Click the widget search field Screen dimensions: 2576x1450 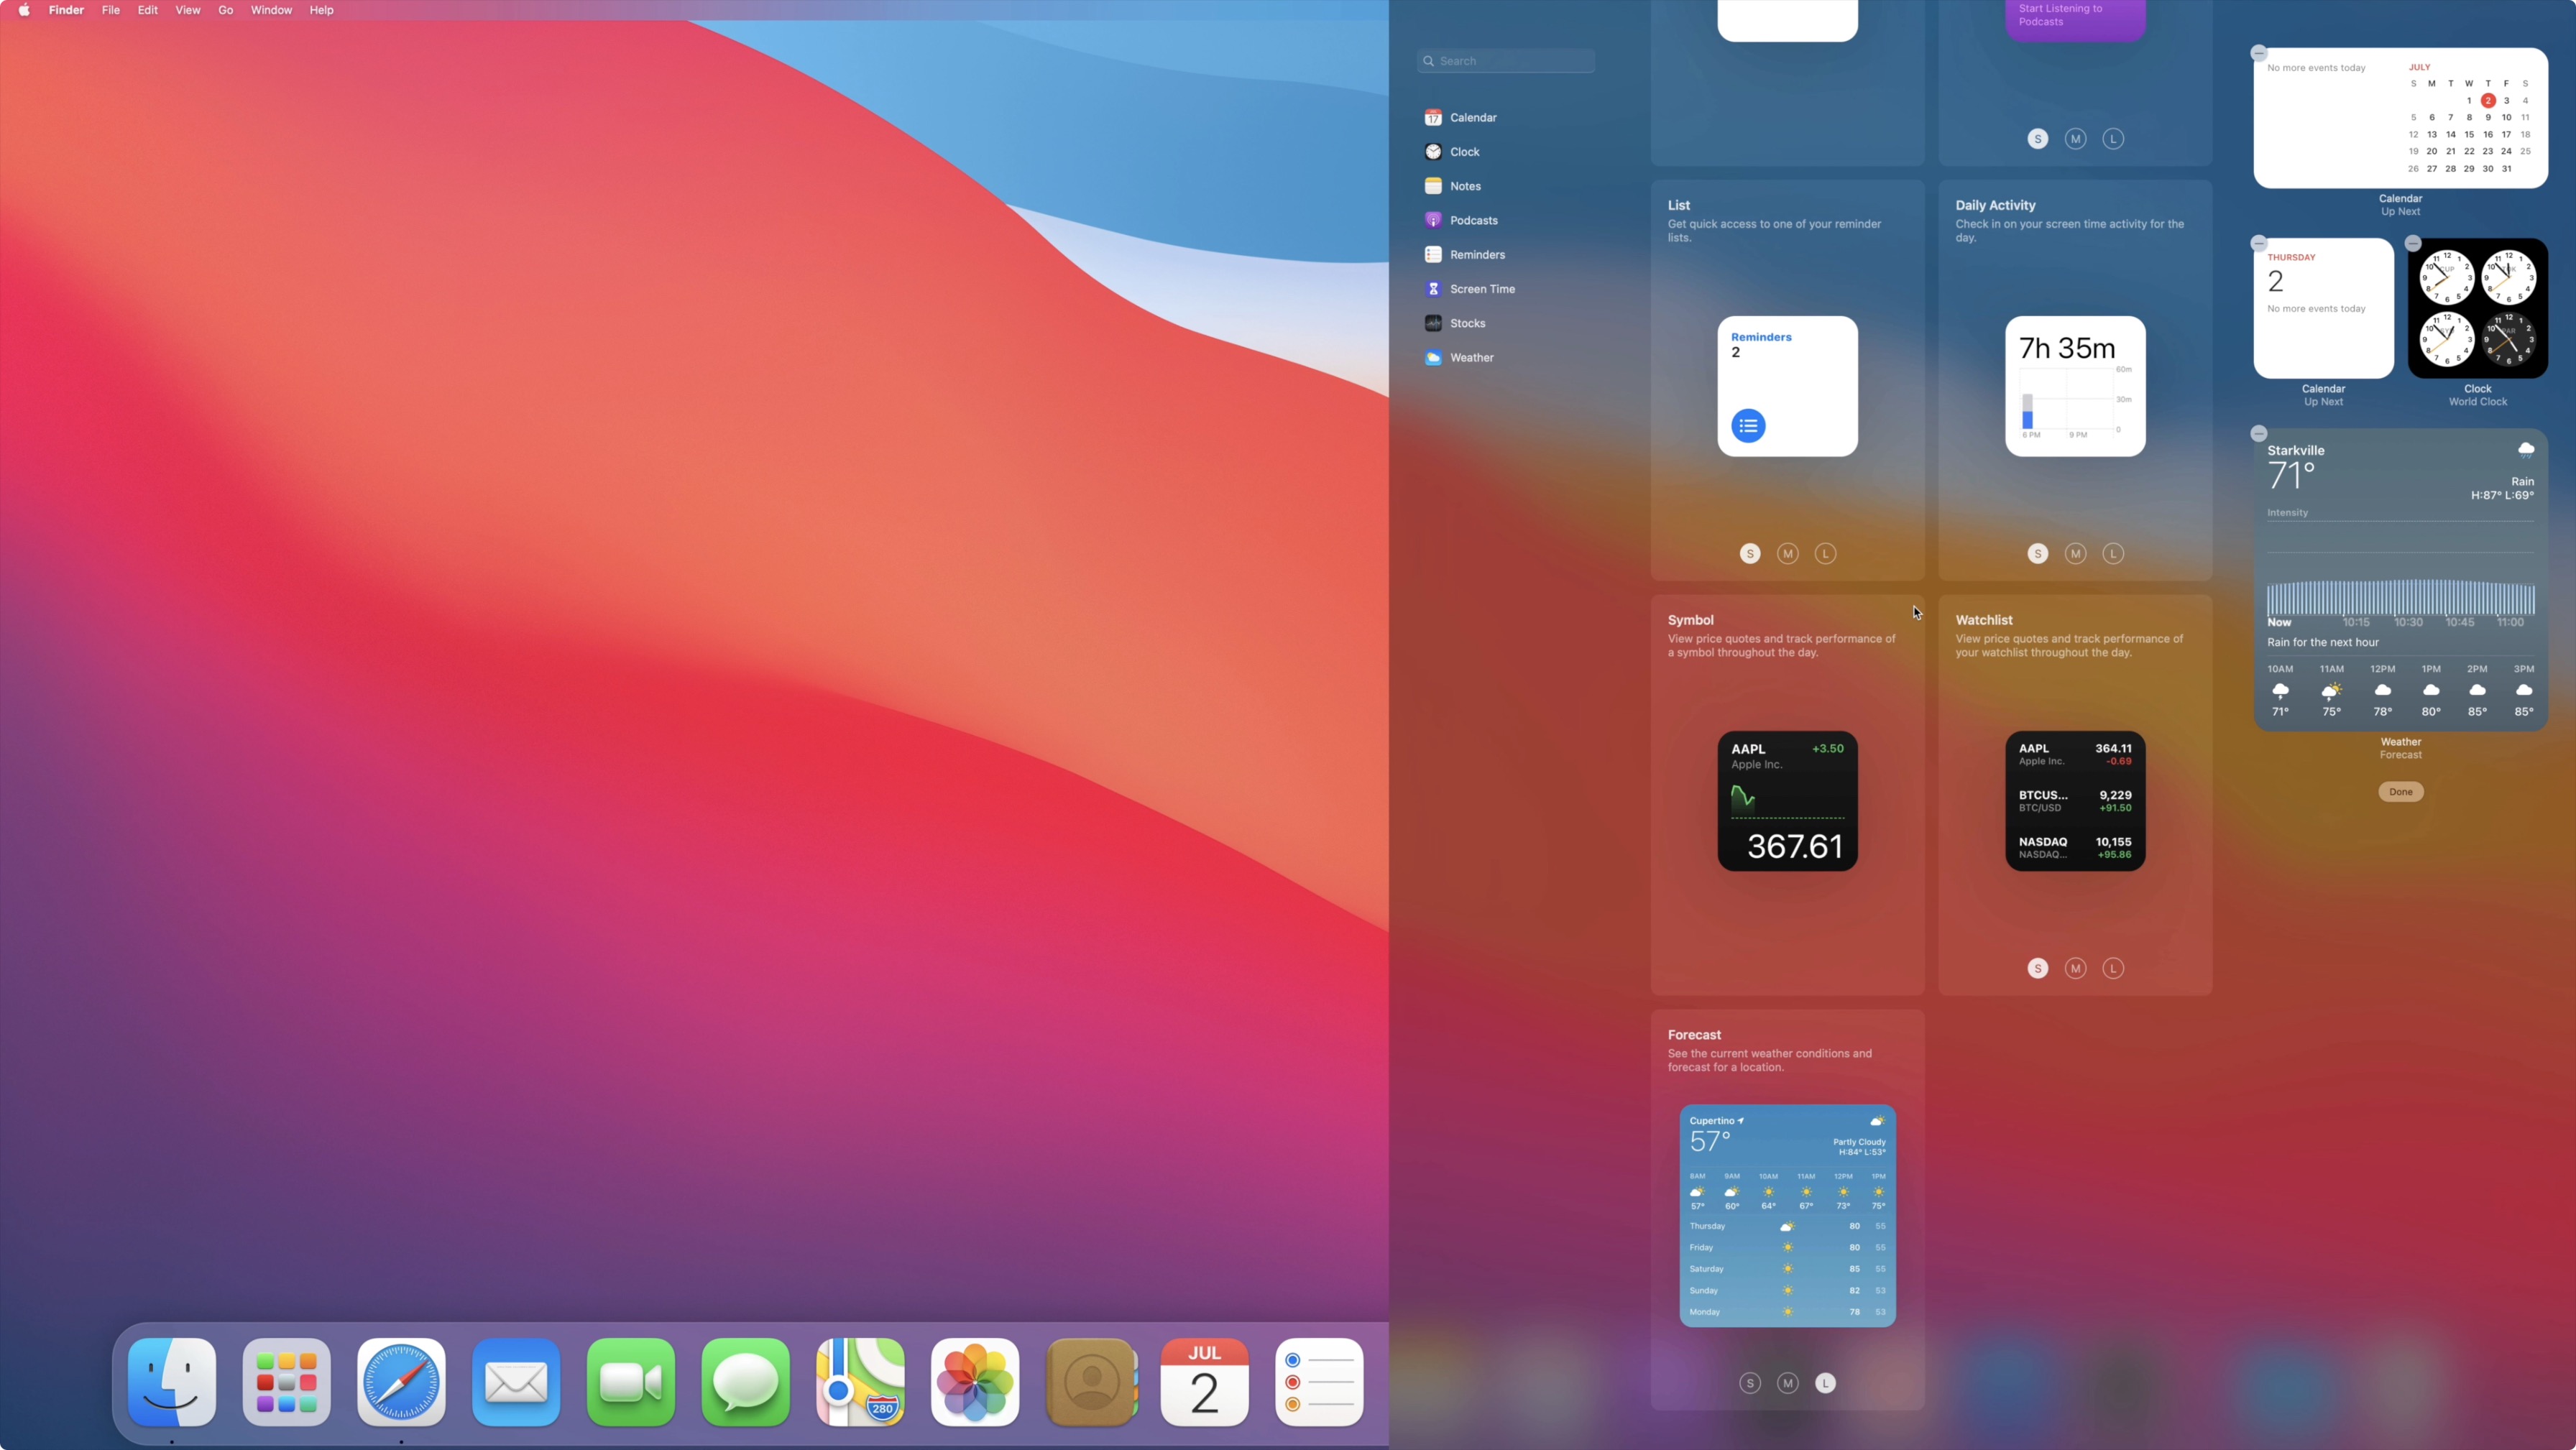tap(1505, 61)
